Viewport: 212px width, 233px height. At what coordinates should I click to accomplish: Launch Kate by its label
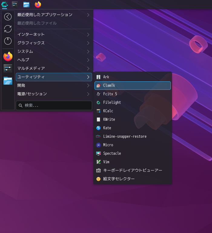pyautogui.click(x=107, y=128)
